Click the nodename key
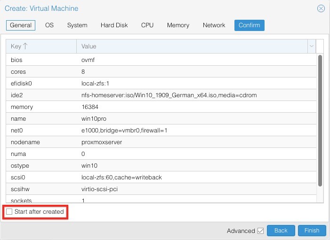This screenshot has height=240, width=330. point(25,142)
